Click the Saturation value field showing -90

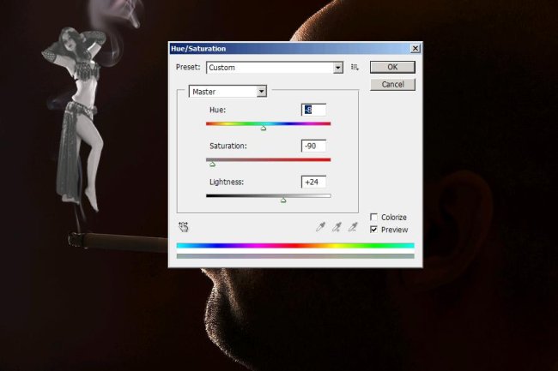tap(313, 146)
